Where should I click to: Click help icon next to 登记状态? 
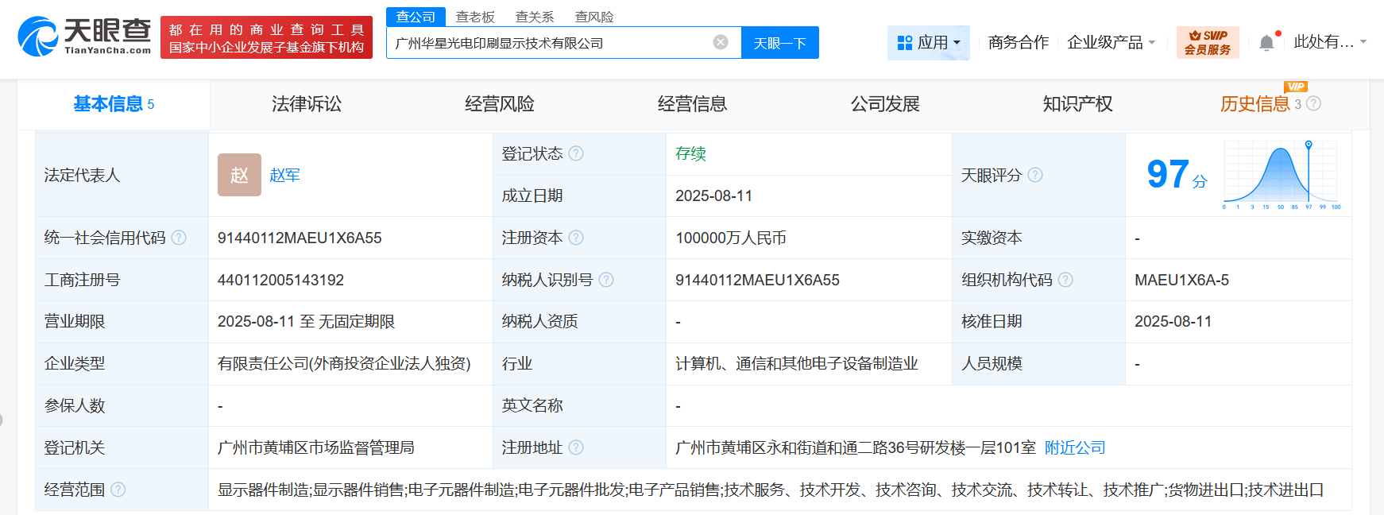[577, 153]
